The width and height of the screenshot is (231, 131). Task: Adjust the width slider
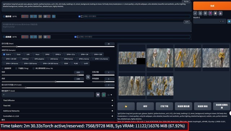coord(43,75)
